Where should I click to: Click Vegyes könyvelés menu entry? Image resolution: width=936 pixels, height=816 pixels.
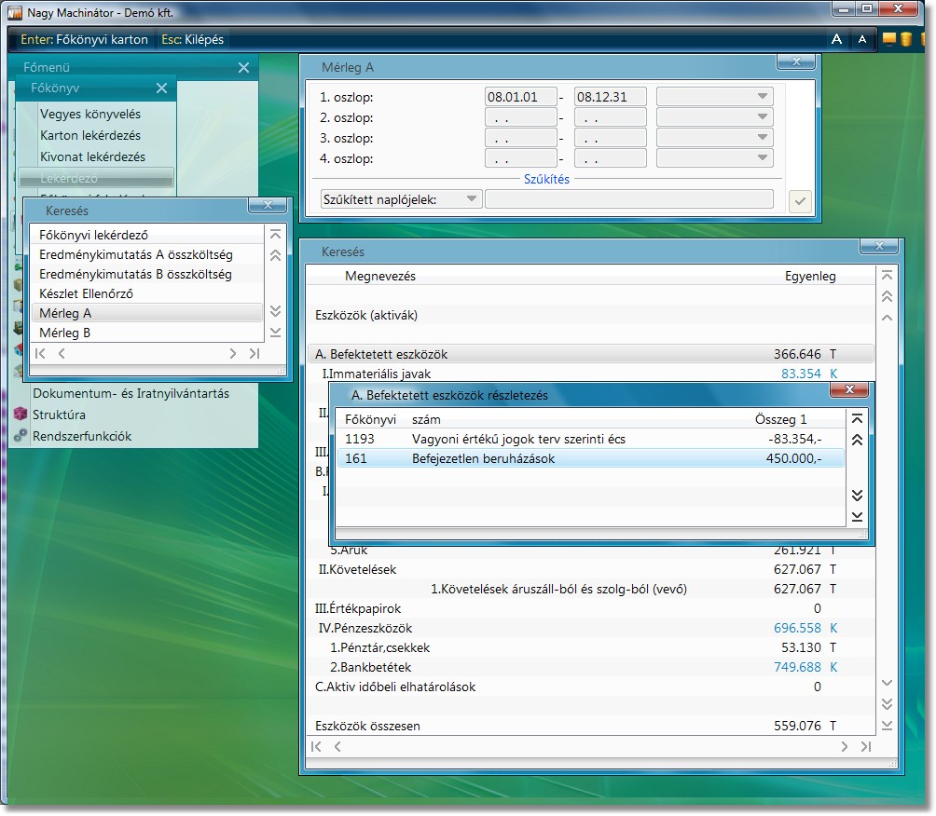[x=90, y=114]
